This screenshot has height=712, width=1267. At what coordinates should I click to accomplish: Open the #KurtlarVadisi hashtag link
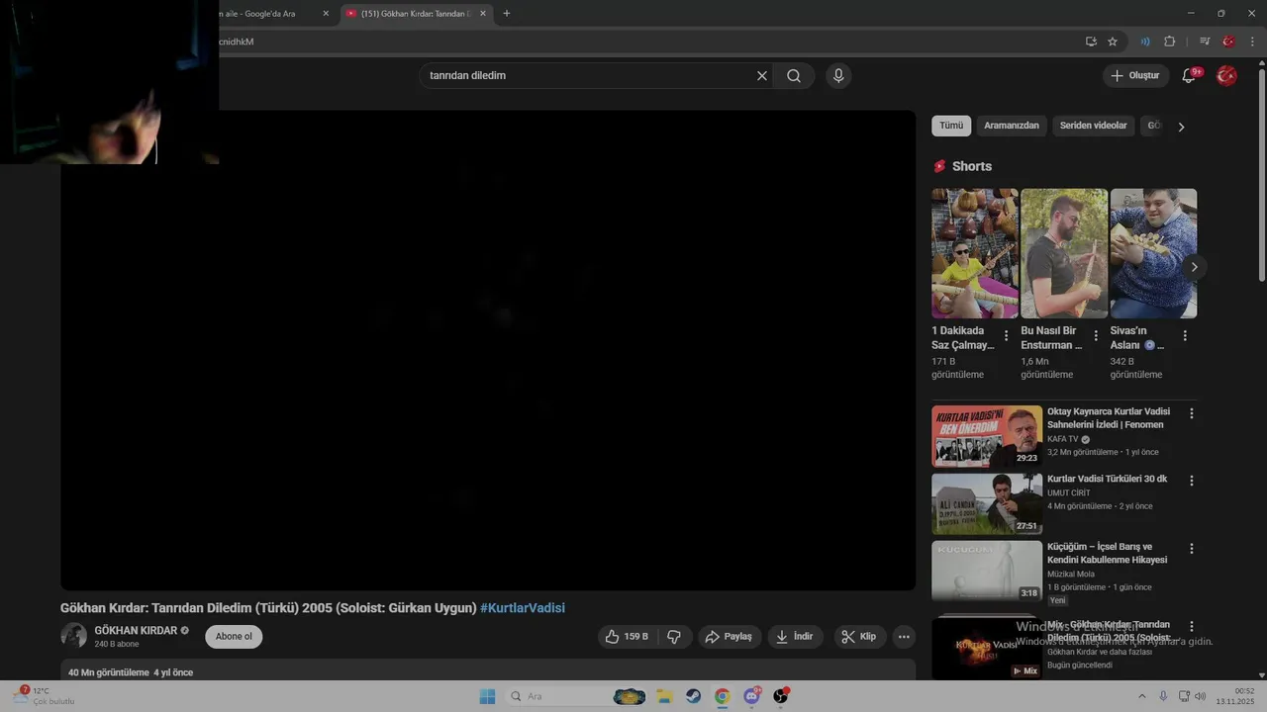[523, 608]
